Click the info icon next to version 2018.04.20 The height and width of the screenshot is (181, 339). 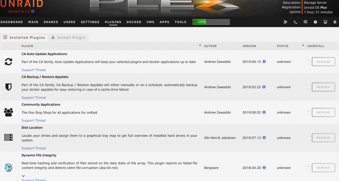[264, 167]
